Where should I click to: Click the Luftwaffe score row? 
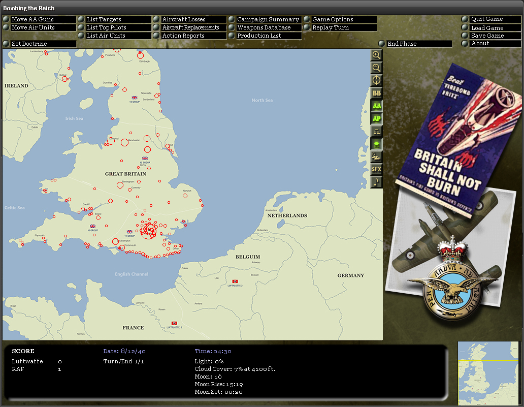37,361
